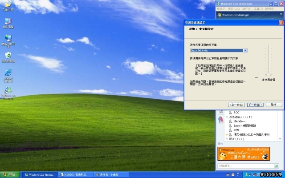Click the second quick-launch icon right of the taskbar buttons
The height and width of the screenshot is (178, 285).
[x=232, y=175]
